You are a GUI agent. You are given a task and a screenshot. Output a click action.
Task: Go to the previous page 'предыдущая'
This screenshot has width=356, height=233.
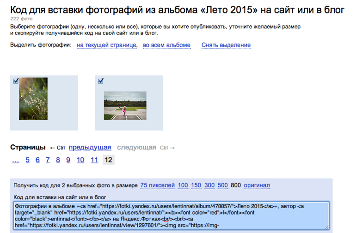click(x=90, y=148)
